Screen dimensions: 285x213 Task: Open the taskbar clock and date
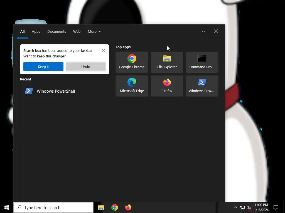pos(261,207)
